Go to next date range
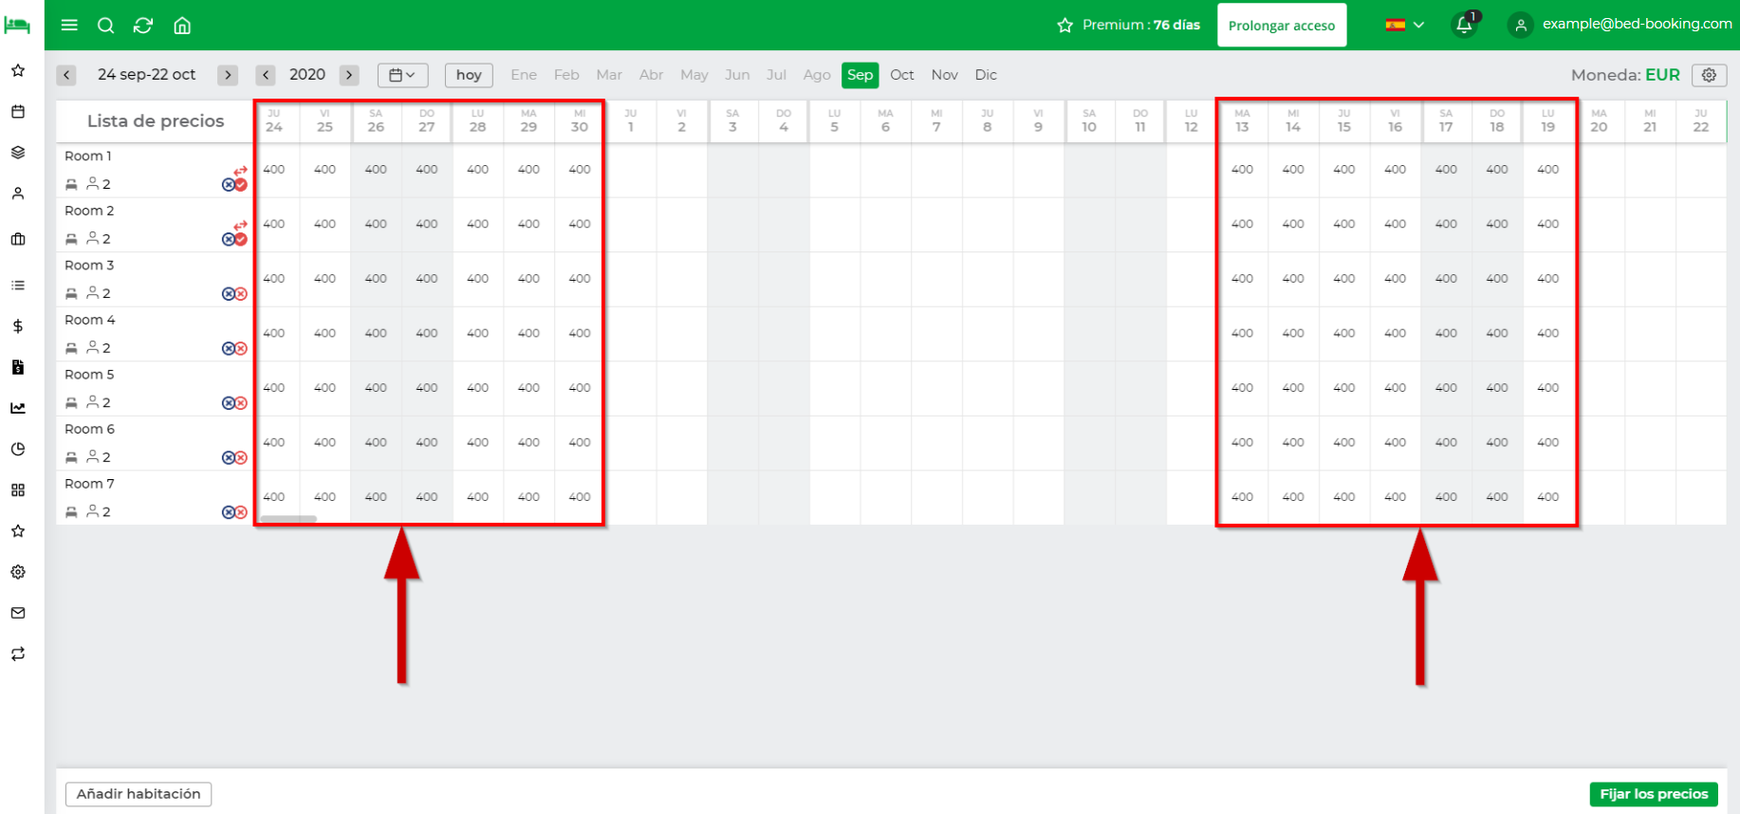Screen dimensions: 1740x814 click(228, 75)
